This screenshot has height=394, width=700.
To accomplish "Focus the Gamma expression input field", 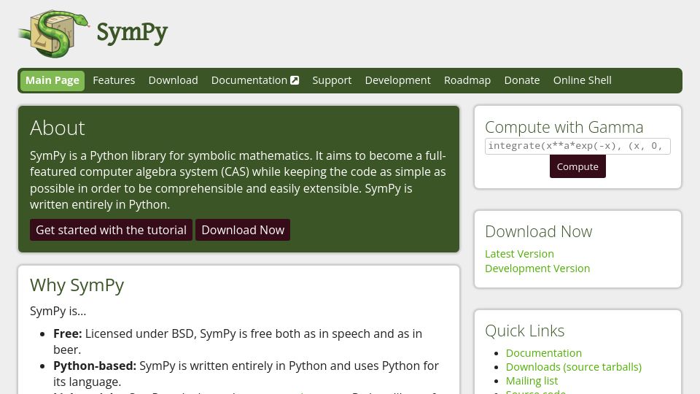I will point(577,146).
